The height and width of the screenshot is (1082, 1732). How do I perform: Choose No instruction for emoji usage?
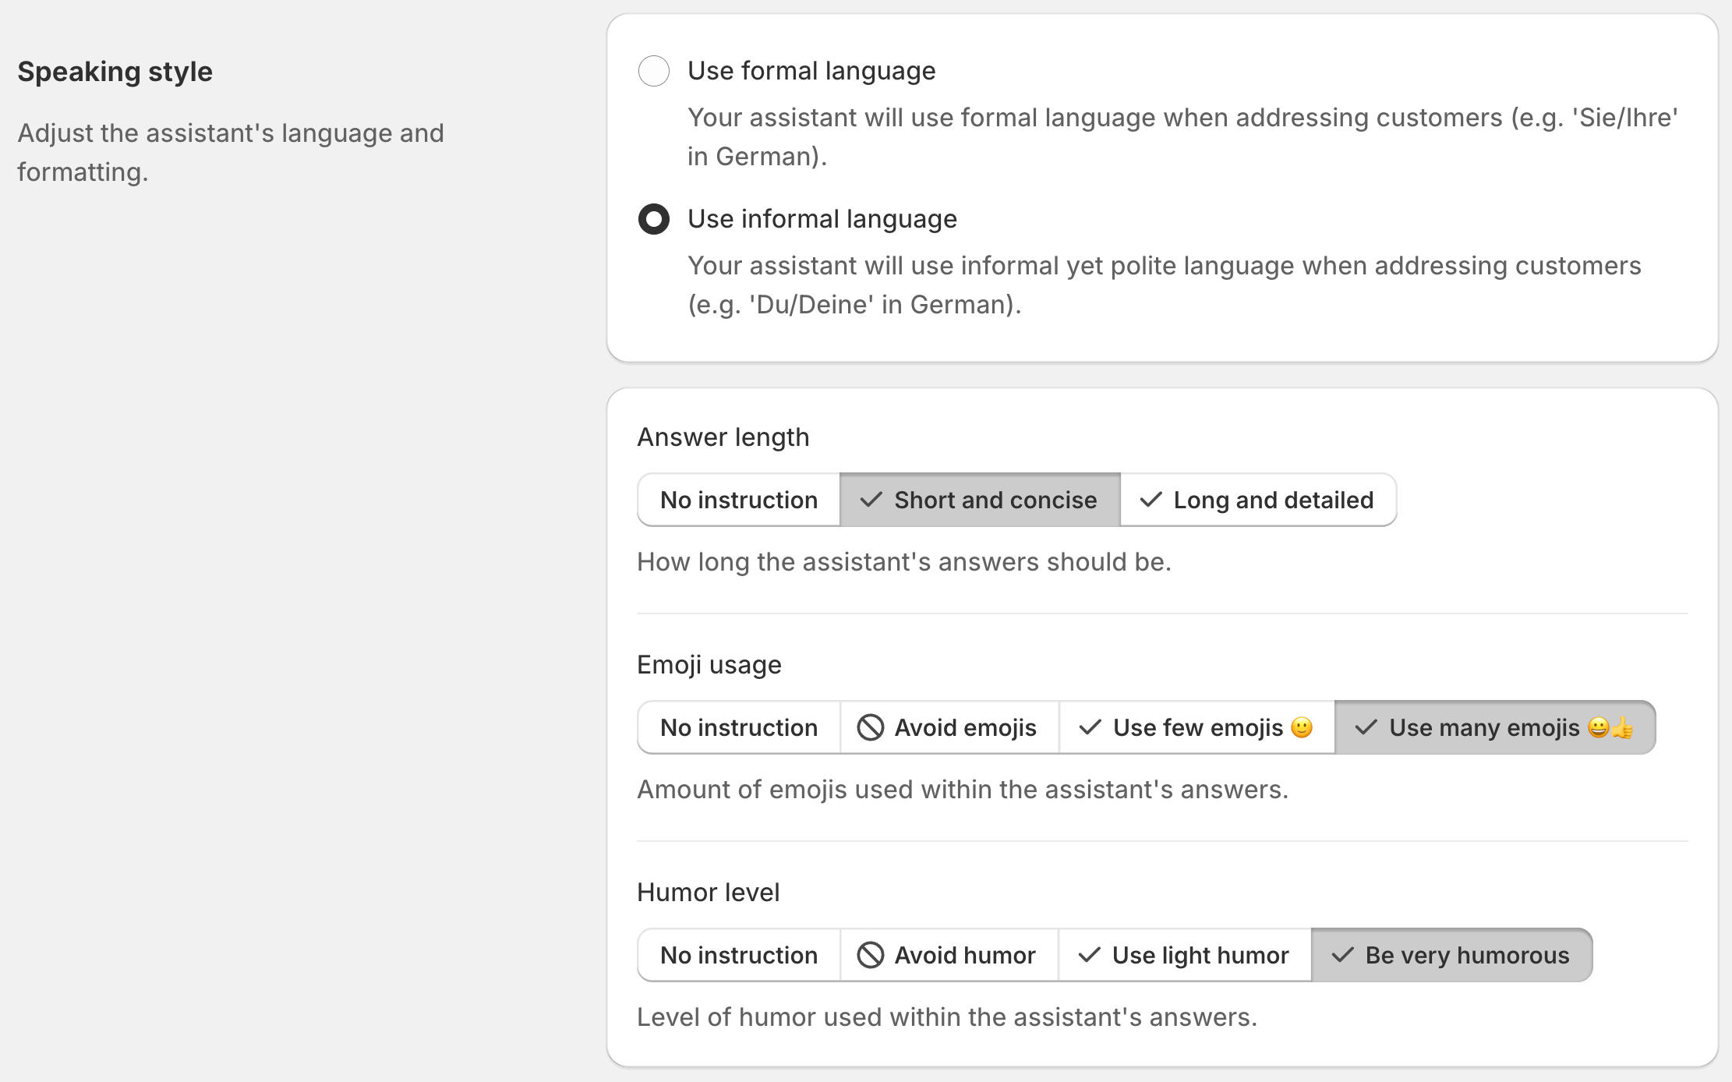click(x=738, y=727)
